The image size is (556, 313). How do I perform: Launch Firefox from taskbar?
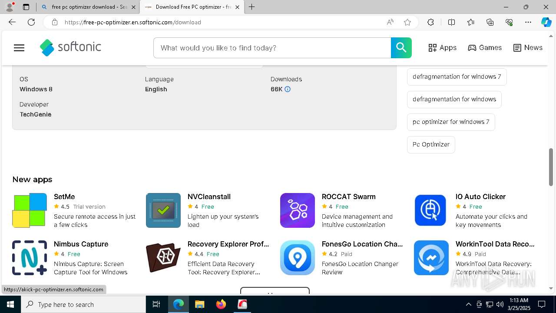(x=221, y=304)
